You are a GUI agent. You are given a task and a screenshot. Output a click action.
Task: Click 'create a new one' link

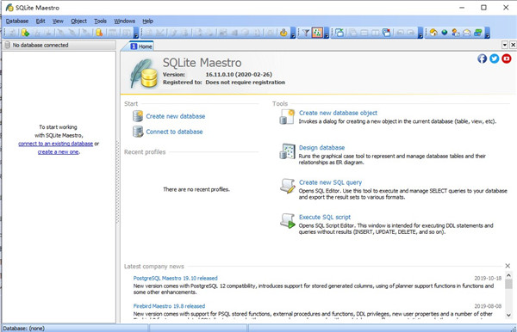click(58, 152)
